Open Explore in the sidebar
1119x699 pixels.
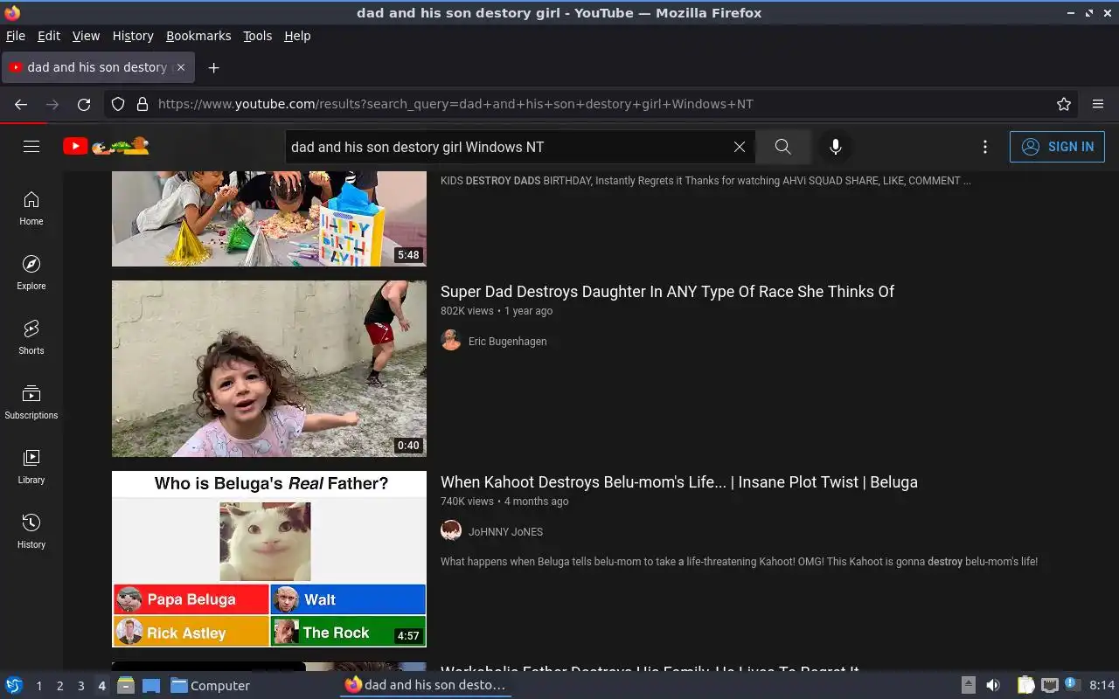tap(31, 273)
